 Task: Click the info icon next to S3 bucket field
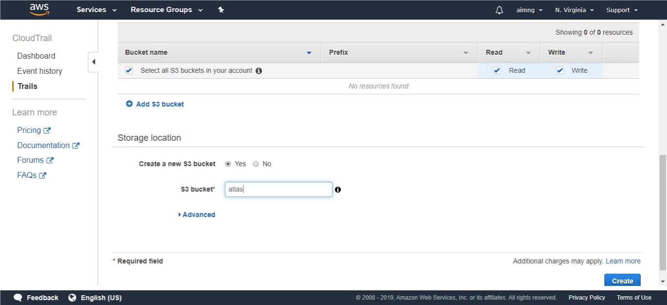click(x=338, y=190)
